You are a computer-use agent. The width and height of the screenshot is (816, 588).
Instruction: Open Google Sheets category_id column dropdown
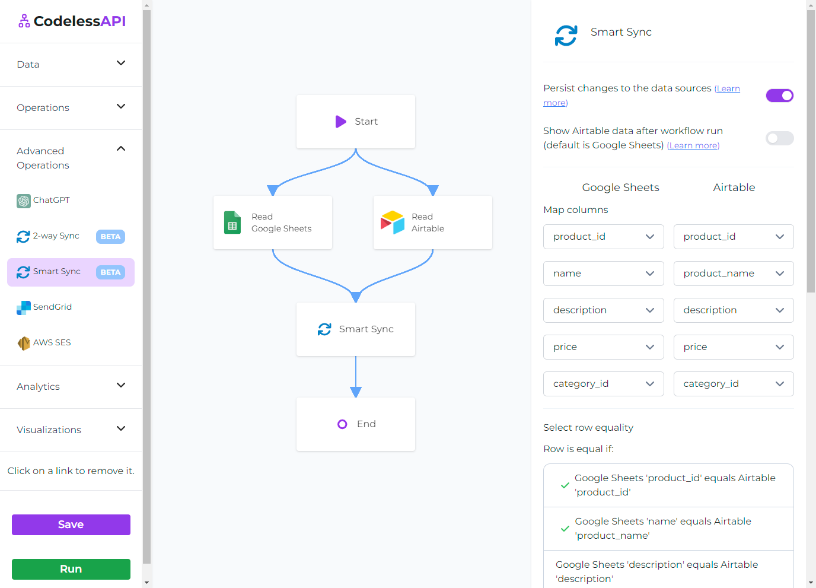tap(604, 384)
